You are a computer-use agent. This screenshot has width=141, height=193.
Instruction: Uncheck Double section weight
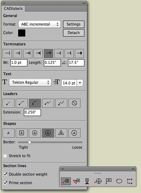(5, 174)
